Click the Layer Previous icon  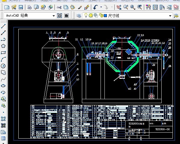click(x=176, y=16)
